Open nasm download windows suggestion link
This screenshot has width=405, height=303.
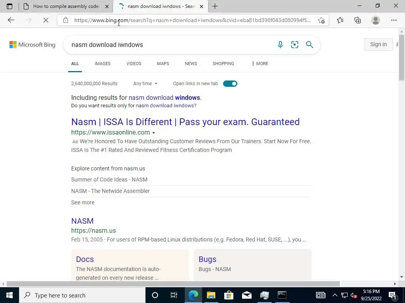point(164,98)
